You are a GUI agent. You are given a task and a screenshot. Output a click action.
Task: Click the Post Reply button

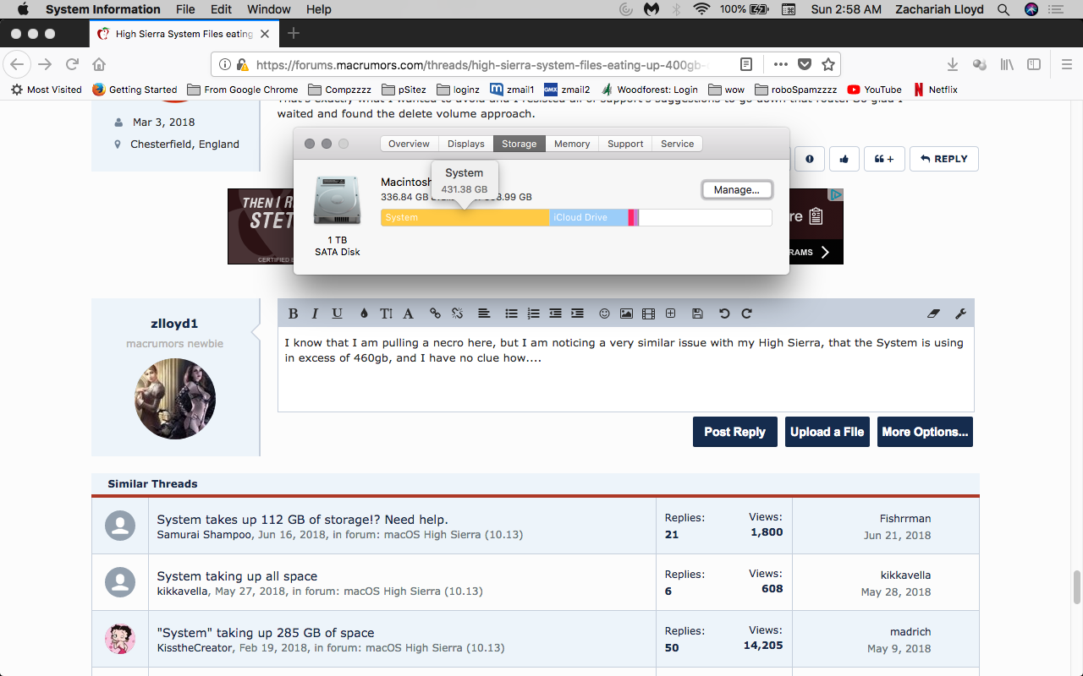click(734, 432)
